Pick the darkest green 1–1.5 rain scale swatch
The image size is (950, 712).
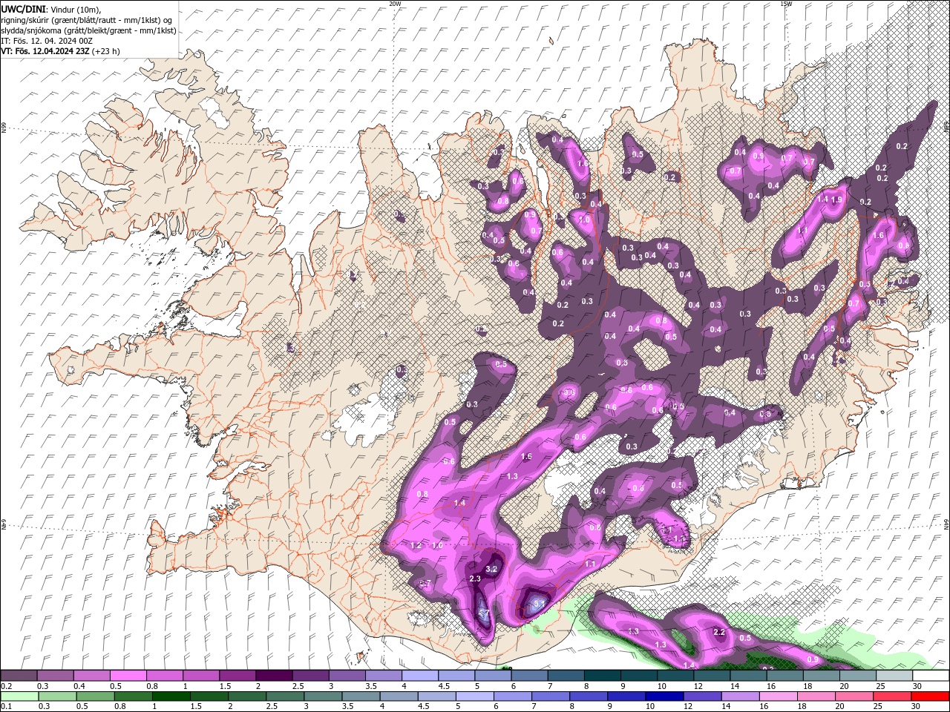[171, 696]
